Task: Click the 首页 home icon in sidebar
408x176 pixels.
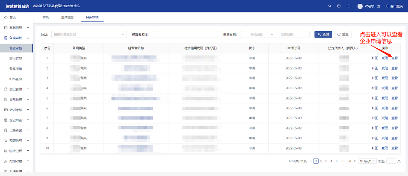Action: click(x=6, y=18)
